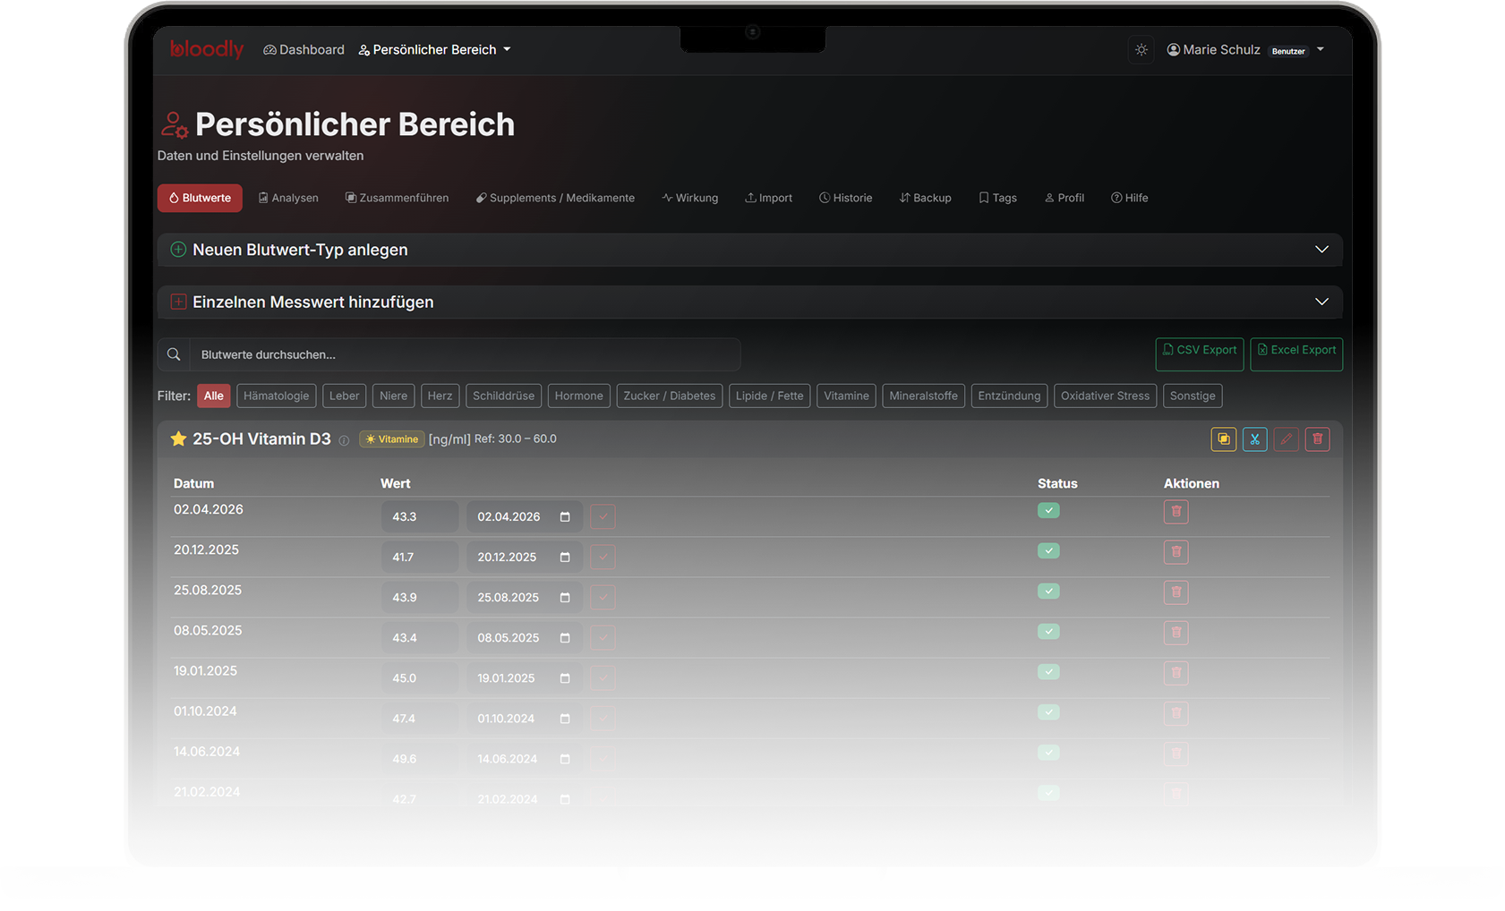Screen dimensions: 1505x911
Task: Open the Marie Schulz user dropdown
Action: click(x=1244, y=50)
